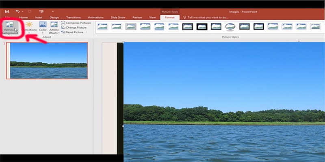This screenshot has width=325, height=162.
Task: Open the Undo history dropdown arrow
Action: click(x=22, y=12)
